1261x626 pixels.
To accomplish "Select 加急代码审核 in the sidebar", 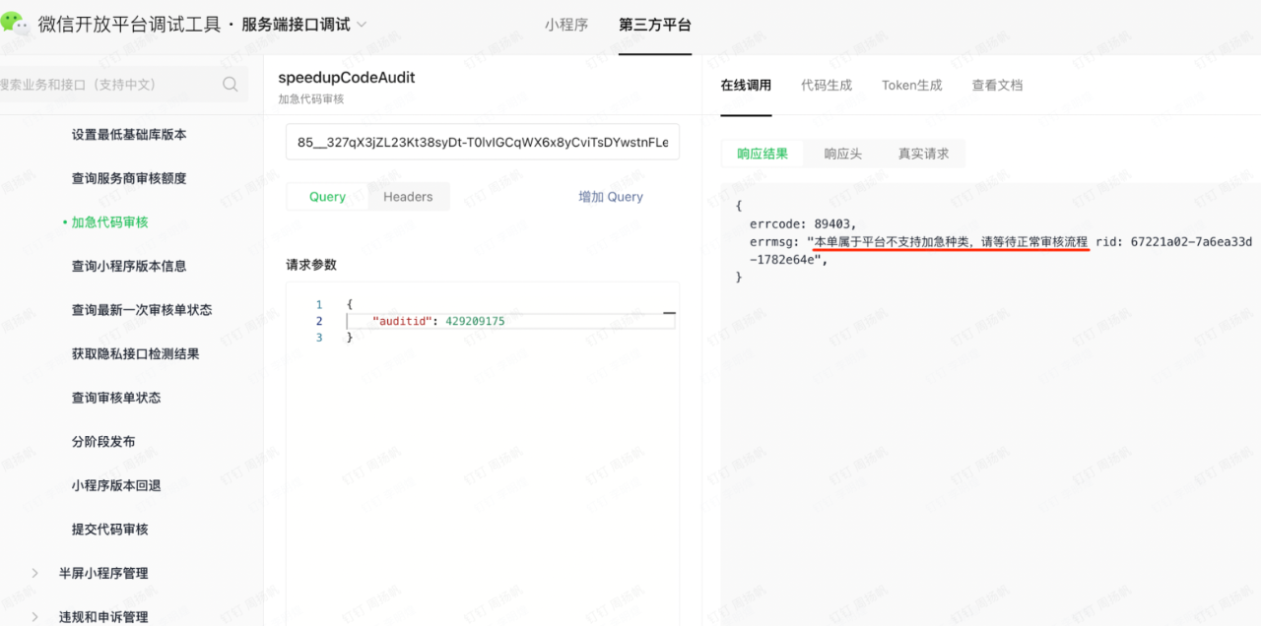I will (x=109, y=222).
